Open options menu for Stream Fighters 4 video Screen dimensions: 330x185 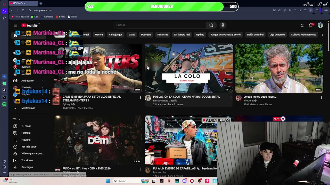pos(140,97)
